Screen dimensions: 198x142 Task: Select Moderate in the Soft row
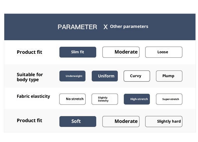tap(121, 121)
